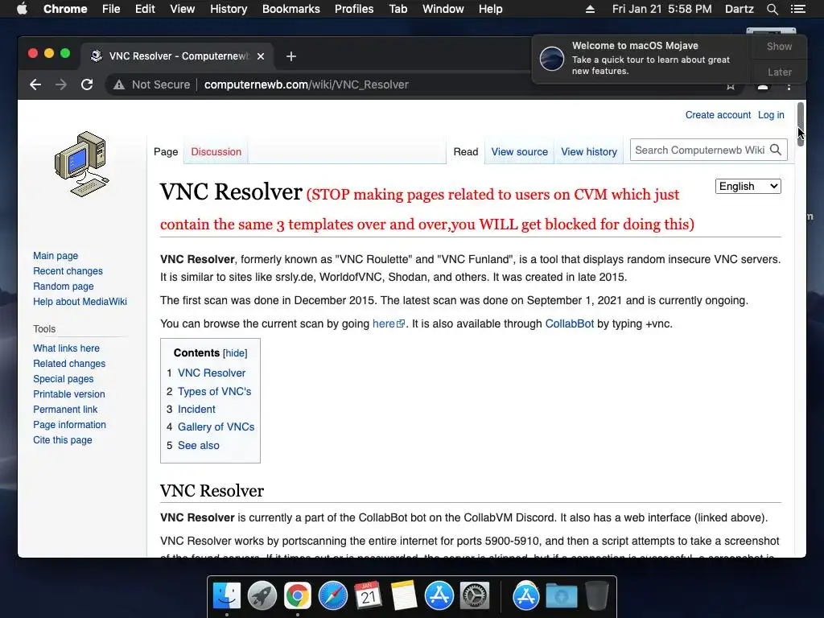
Task: Jump to See also section
Action: (x=199, y=446)
